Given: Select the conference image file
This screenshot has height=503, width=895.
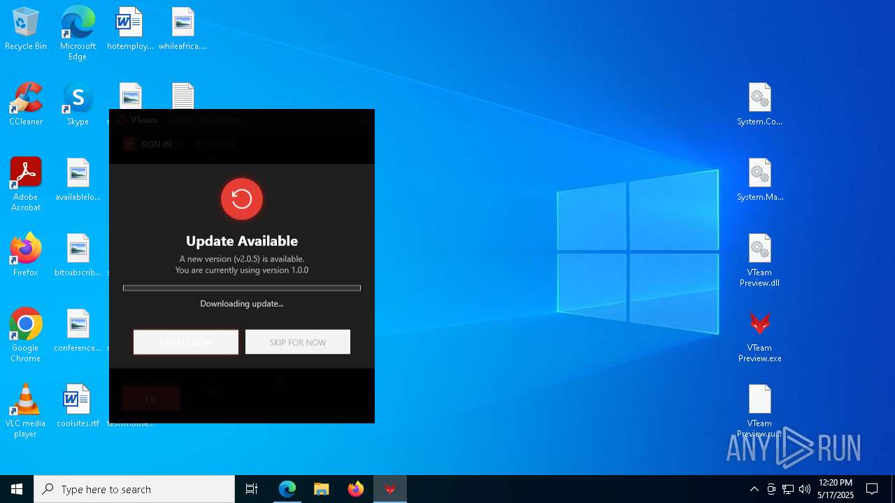Looking at the screenshot, I should click(78, 330).
